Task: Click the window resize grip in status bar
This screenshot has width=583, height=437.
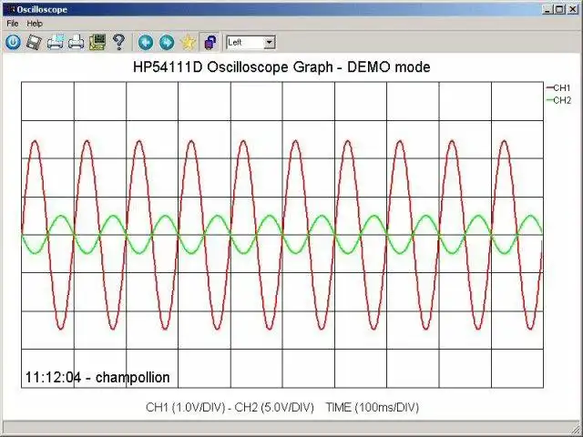Action: pos(576,427)
